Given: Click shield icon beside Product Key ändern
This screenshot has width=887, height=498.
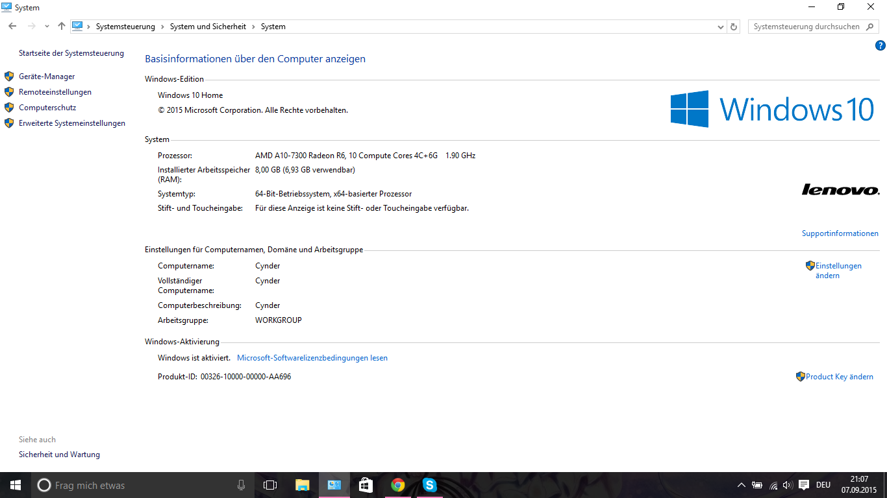Looking at the screenshot, I should coord(801,376).
